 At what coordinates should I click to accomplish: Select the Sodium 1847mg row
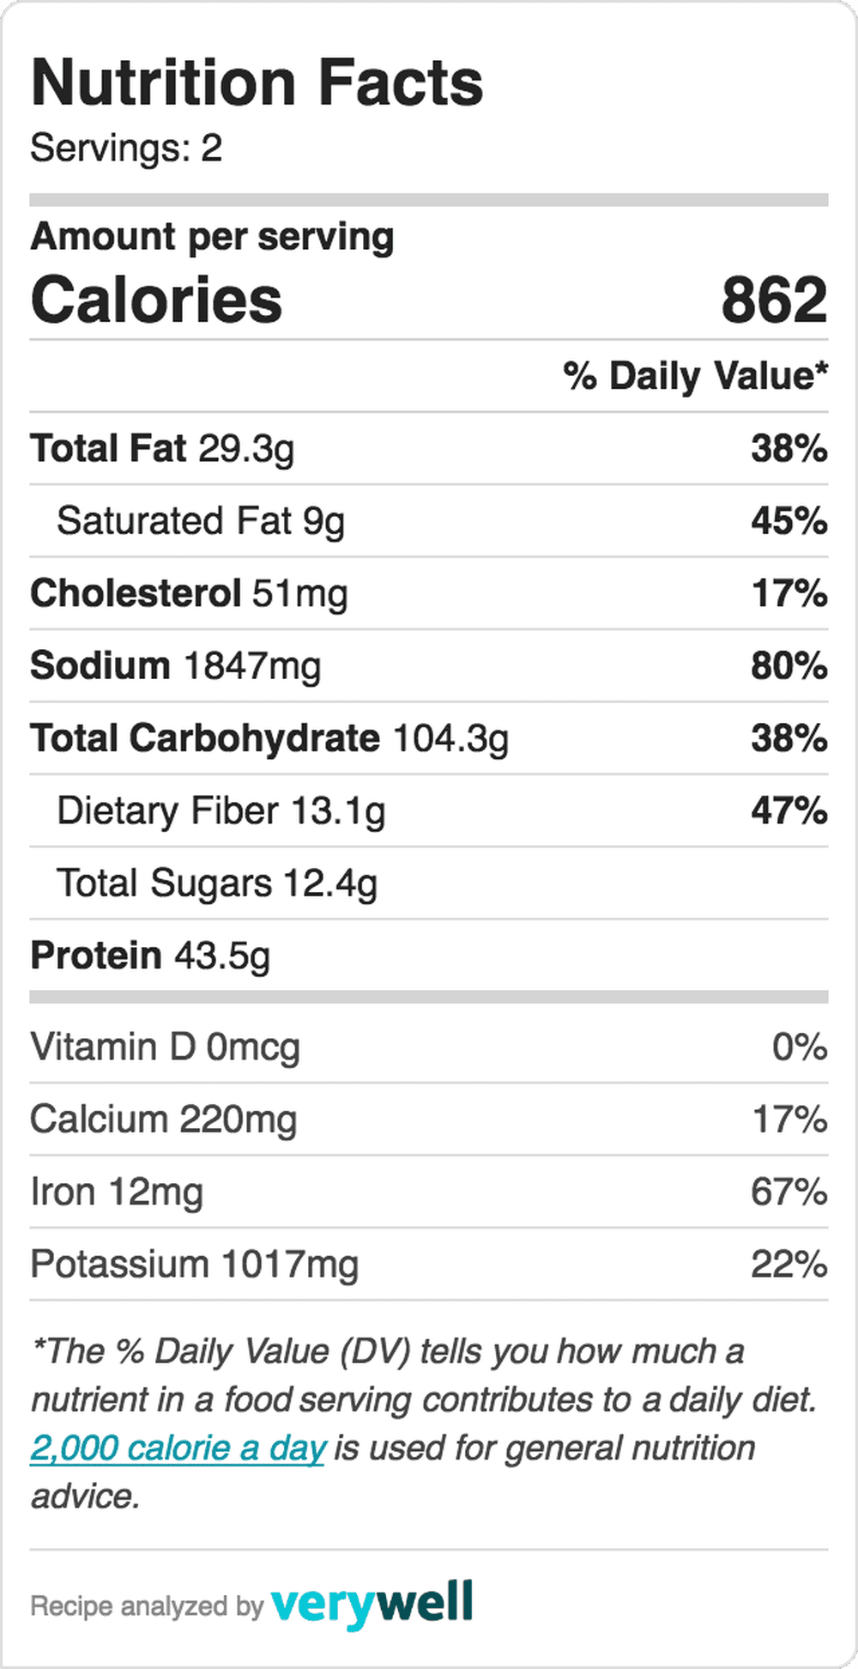tap(429, 666)
